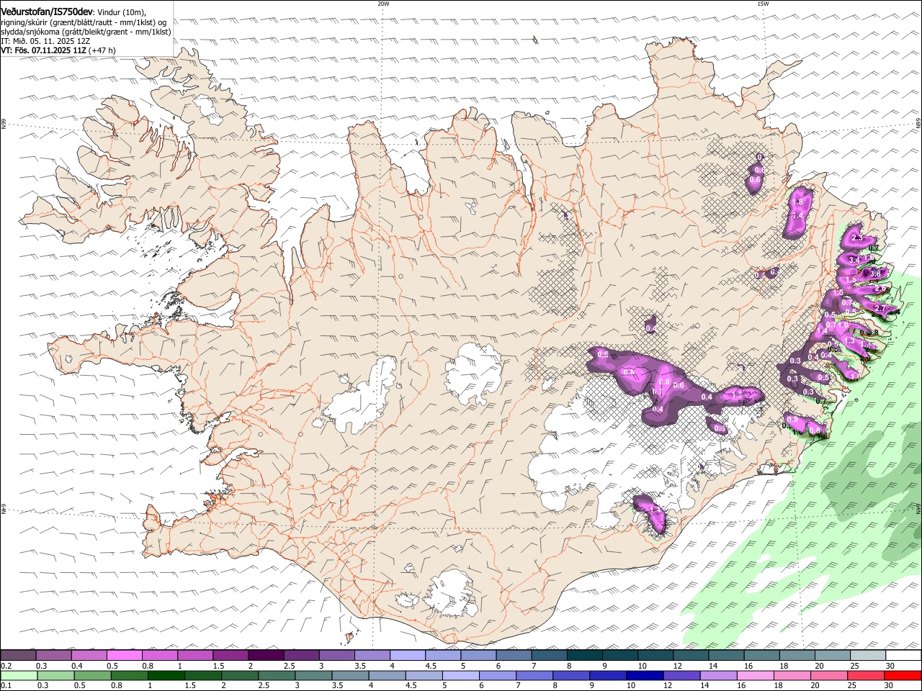The height and width of the screenshot is (691, 922).
Task: Pick light lavender upper legend swatch between 4 and 4.5
Action: 407,656
